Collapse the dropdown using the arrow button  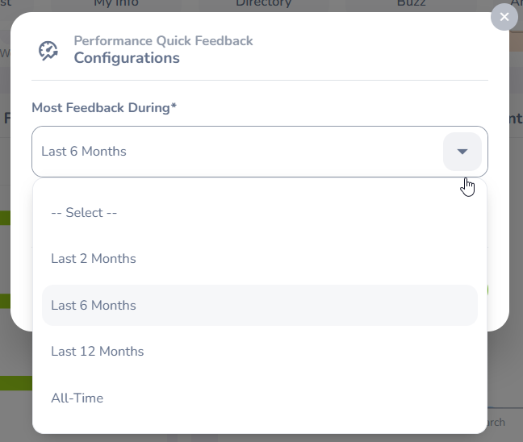[x=462, y=152]
